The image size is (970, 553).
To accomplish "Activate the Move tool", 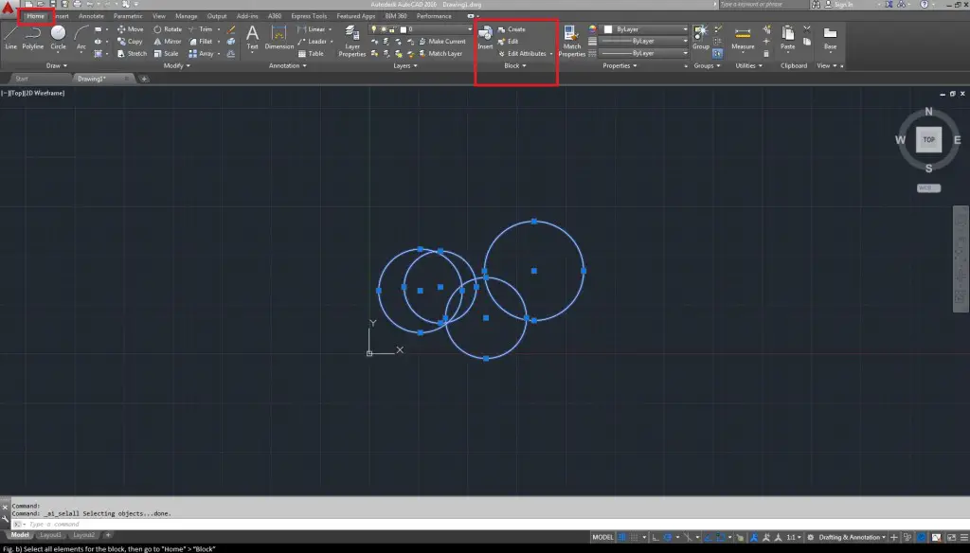I will (130, 29).
